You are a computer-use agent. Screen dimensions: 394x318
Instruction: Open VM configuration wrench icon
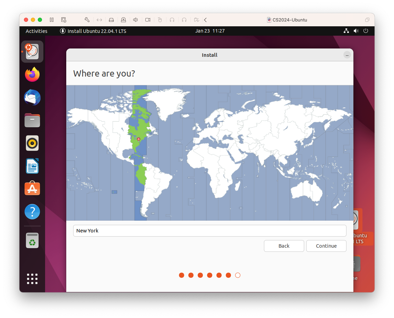click(87, 20)
